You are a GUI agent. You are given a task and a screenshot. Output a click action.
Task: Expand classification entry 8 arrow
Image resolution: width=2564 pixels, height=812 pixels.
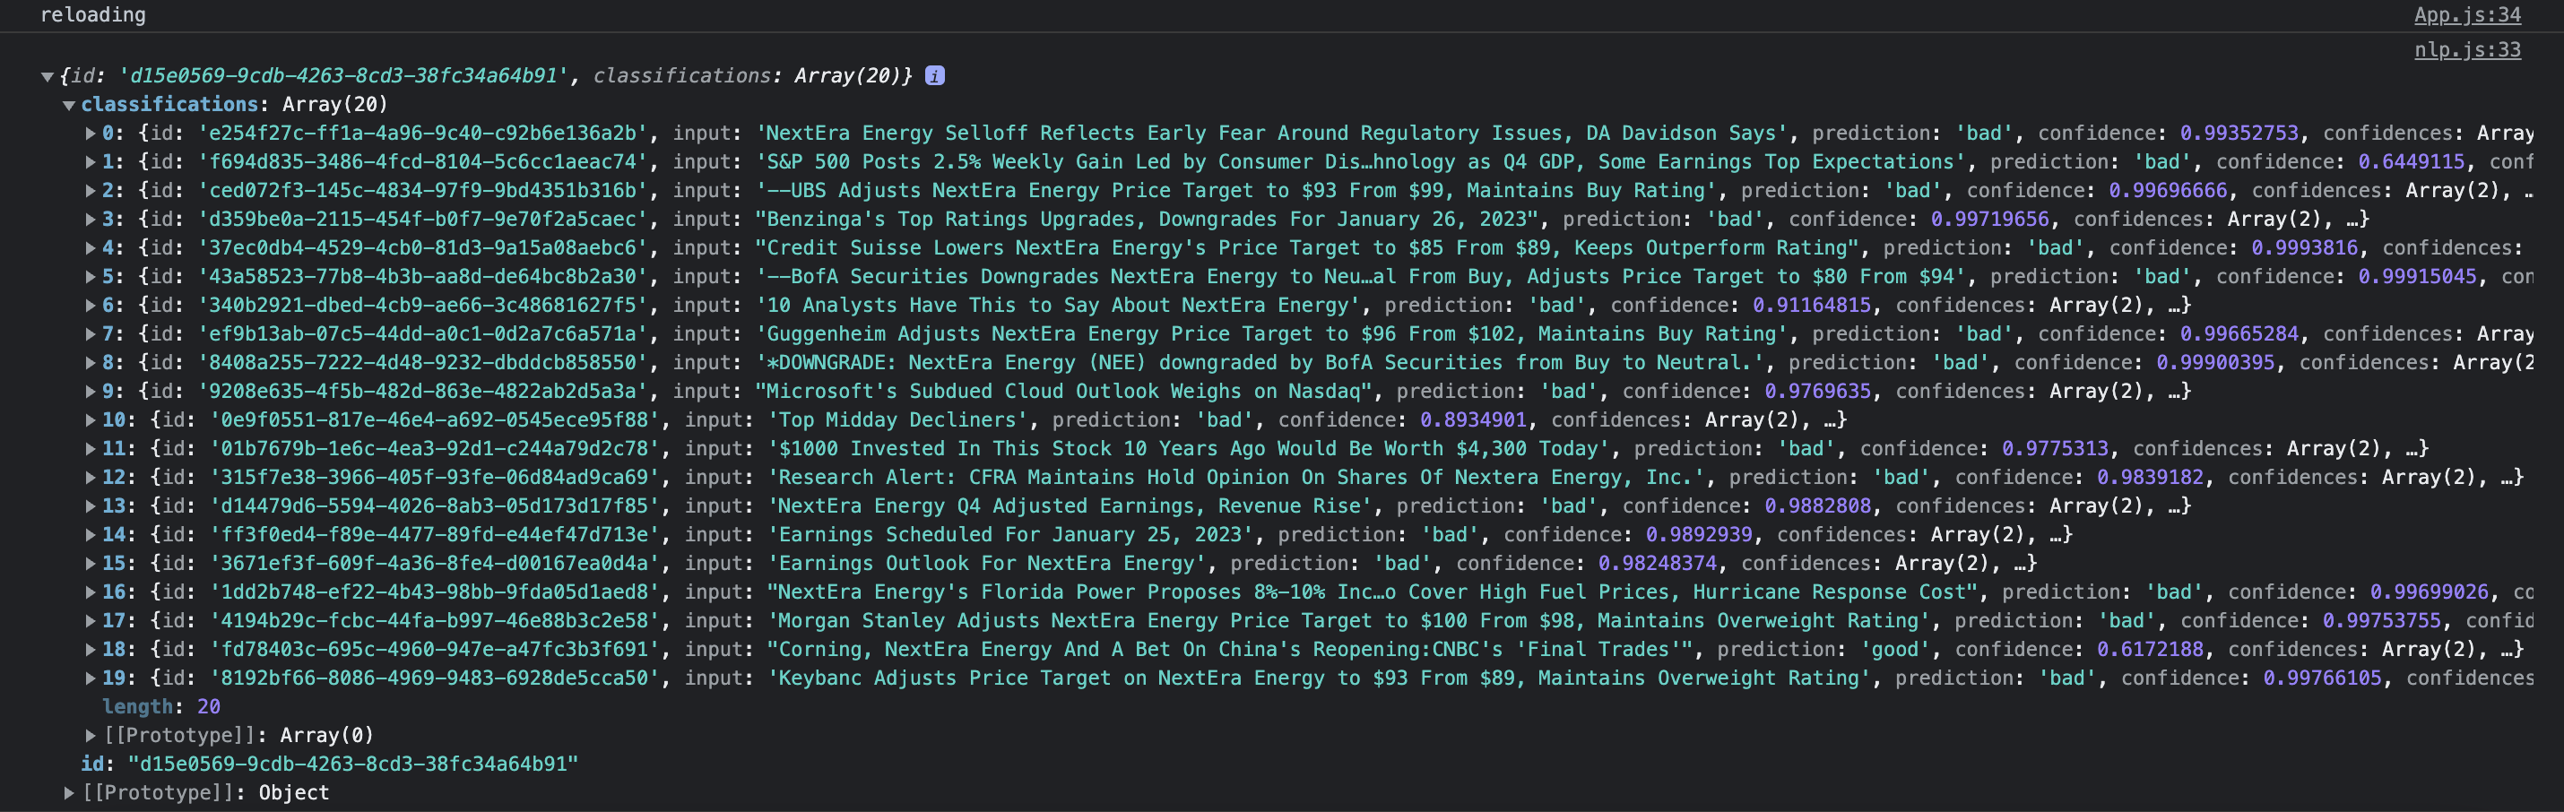pos(91,363)
